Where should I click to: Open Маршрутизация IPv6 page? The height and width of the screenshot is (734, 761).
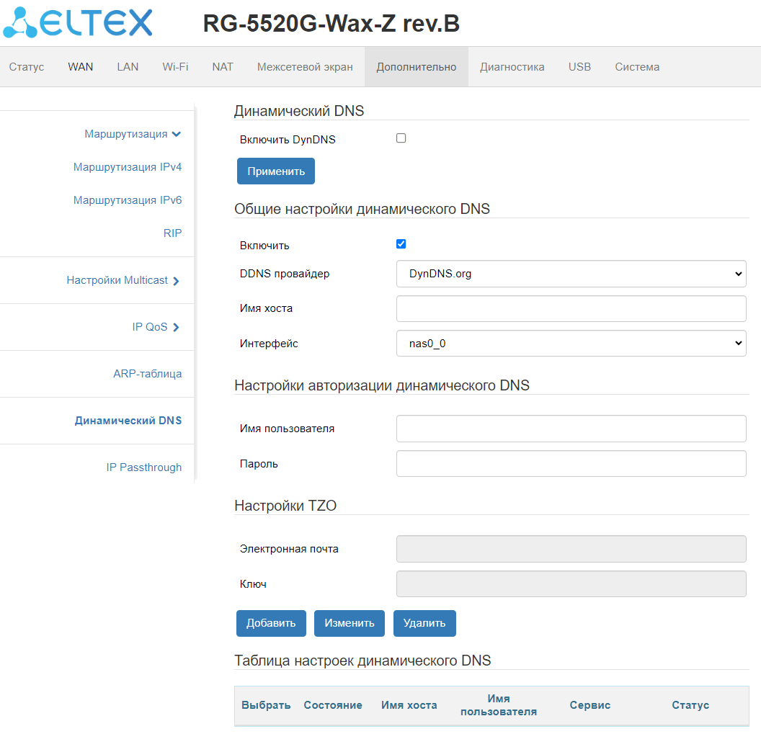click(127, 200)
